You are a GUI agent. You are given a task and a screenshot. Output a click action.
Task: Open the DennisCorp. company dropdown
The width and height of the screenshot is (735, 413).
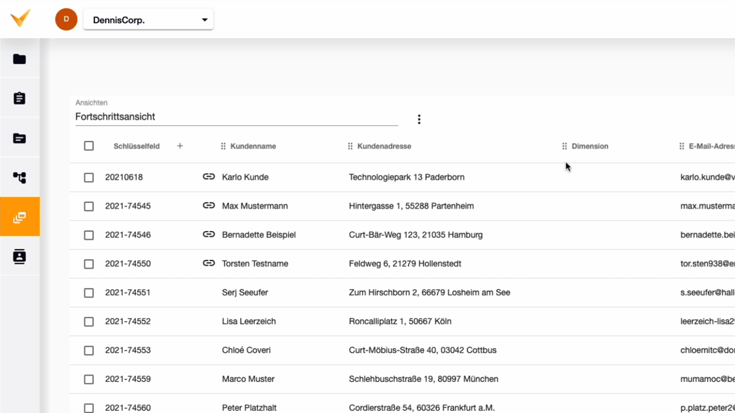point(148,20)
